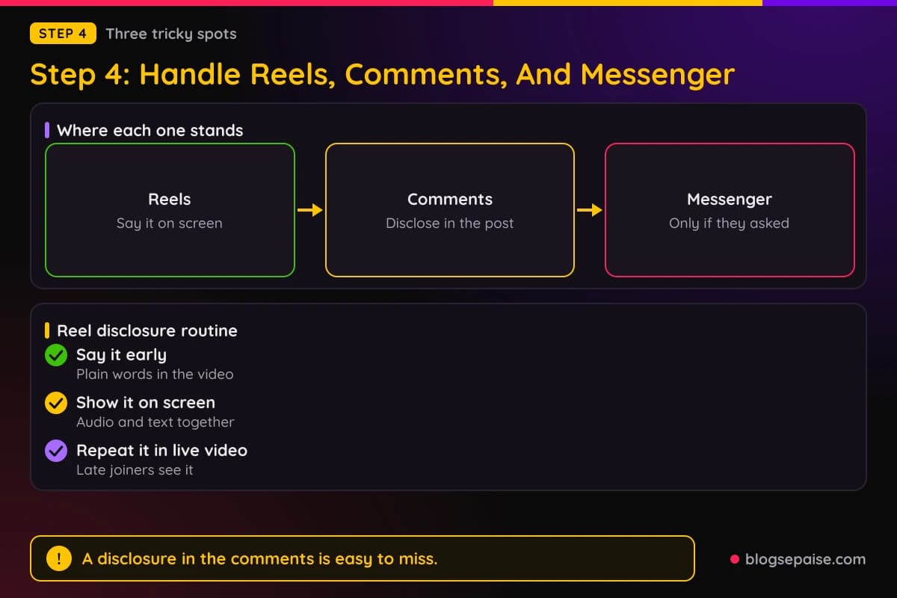Select the Reels card

point(170,210)
